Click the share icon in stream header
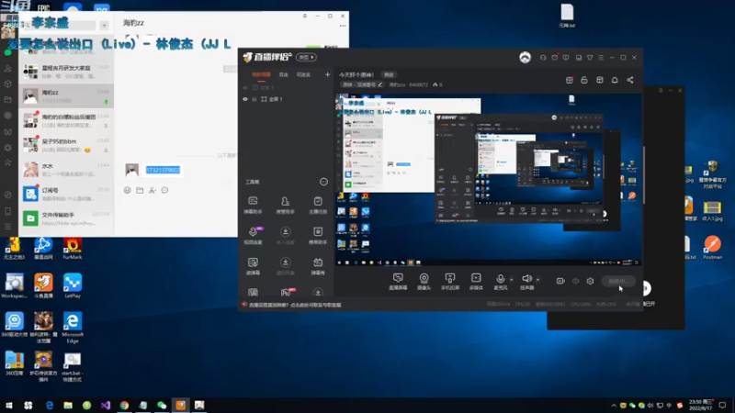This screenshot has height=413, width=735. tap(630, 80)
